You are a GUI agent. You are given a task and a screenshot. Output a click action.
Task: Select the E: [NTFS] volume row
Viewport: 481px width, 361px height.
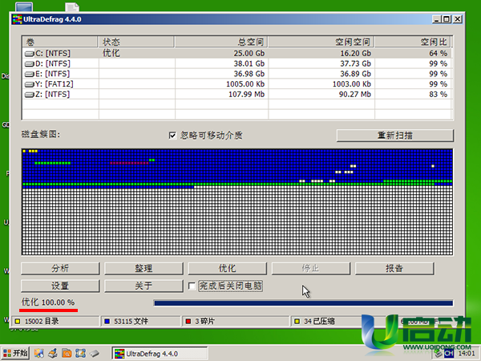tap(236, 74)
